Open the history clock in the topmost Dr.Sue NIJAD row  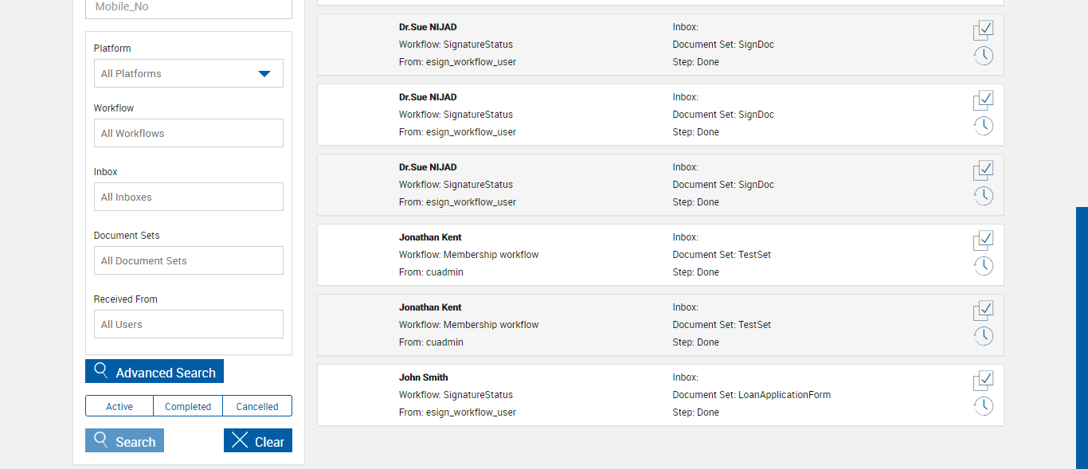tap(984, 56)
